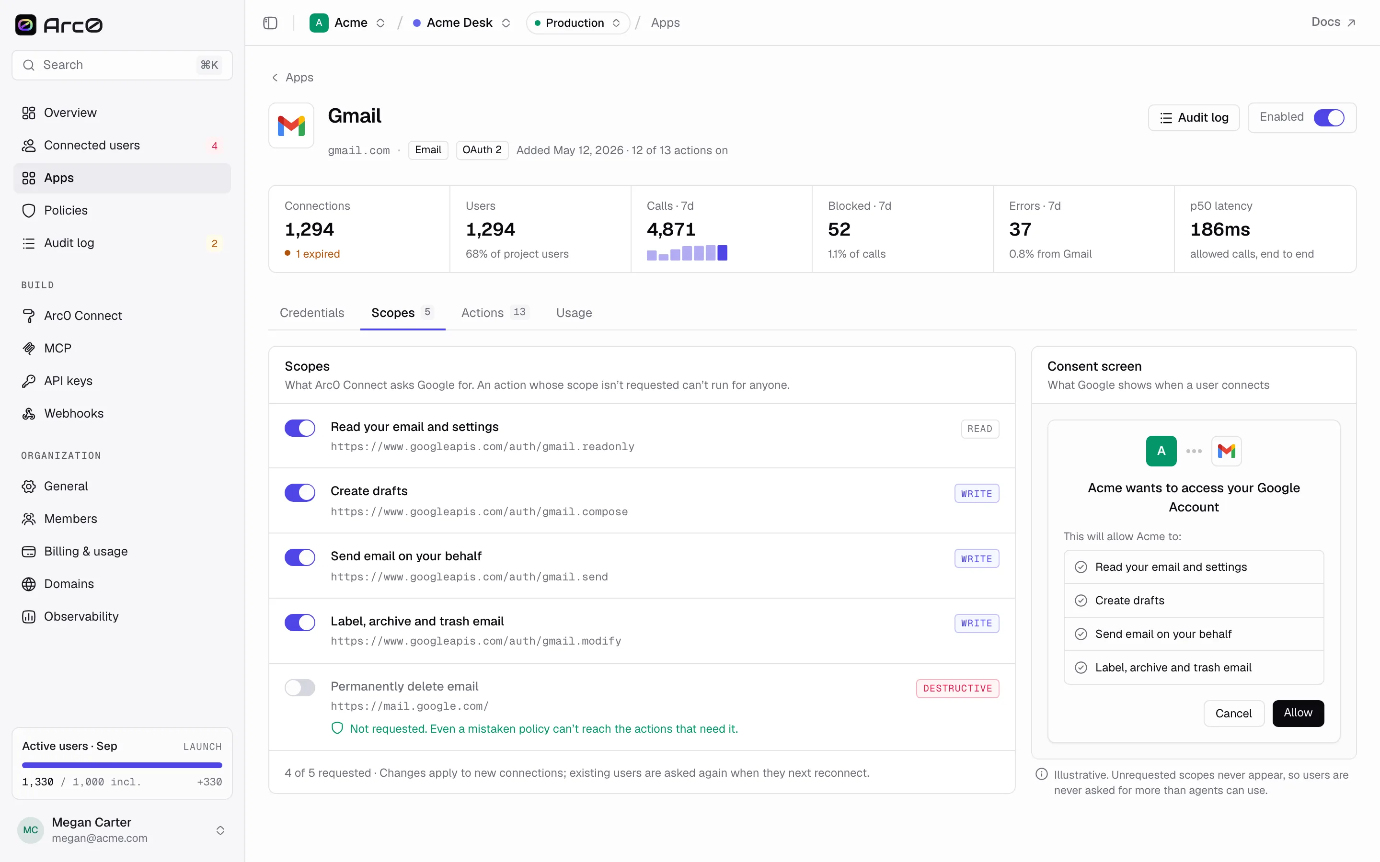Click the Billing & usage card icon
This screenshot has height=862, width=1380.
click(x=29, y=551)
